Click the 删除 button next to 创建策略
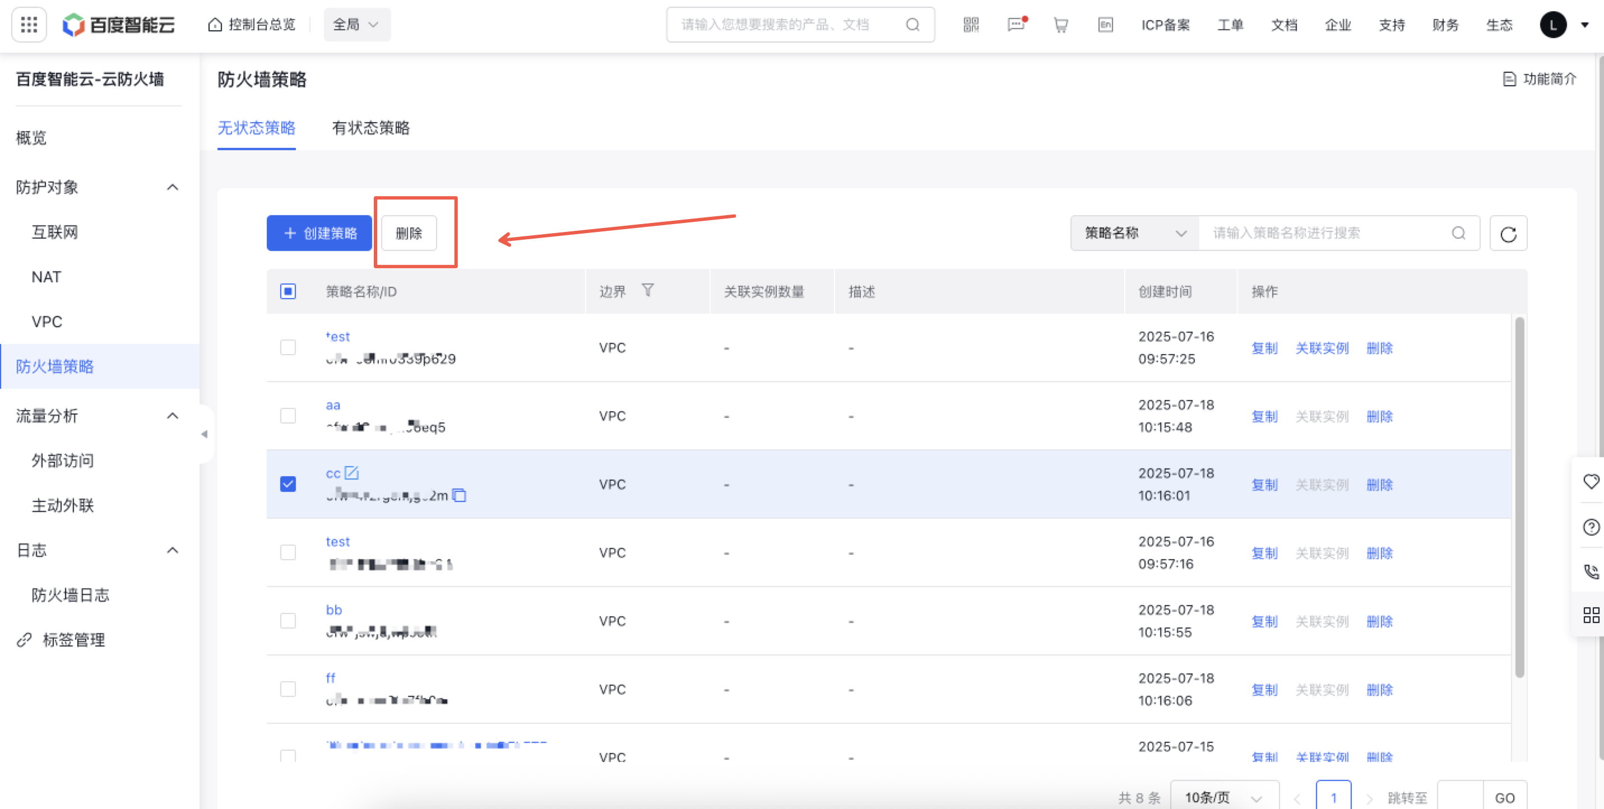Image resolution: width=1604 pixels, height=809 pixels. click(409, 234)
